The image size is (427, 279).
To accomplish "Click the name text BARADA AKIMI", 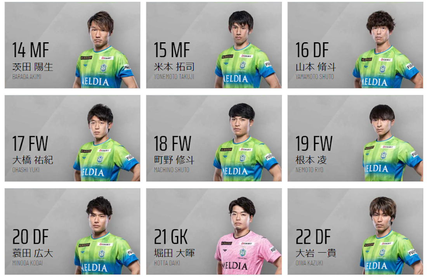I will click(27, 77).
